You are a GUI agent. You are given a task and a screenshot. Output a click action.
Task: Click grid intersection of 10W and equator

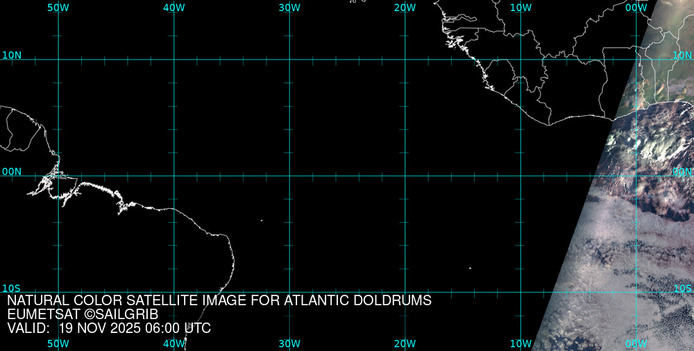pyautogui.click(x=520, y=175)
